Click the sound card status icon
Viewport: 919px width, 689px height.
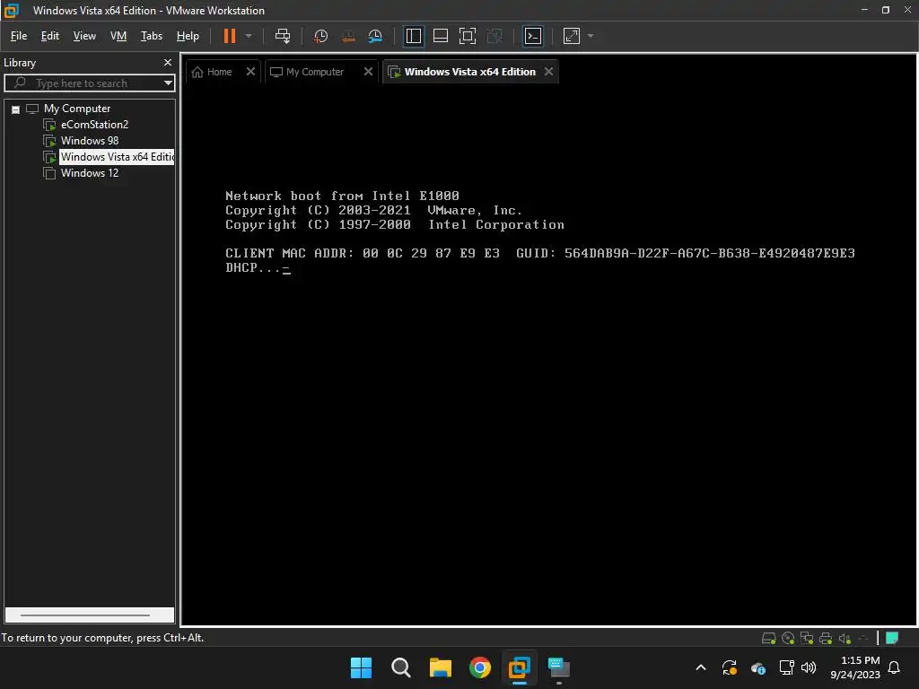tap(845, 638)
